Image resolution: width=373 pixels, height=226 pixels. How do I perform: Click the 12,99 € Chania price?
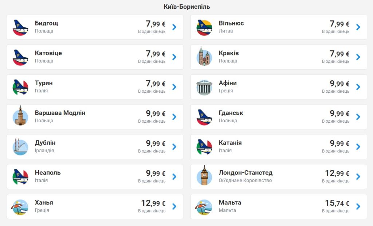[153, 203]
